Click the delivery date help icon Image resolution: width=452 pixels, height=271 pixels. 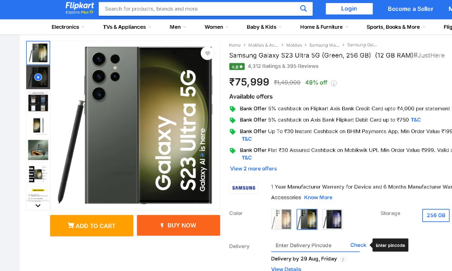343,259
